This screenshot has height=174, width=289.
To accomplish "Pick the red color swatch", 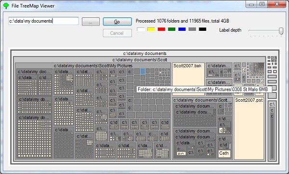I will pyautogui.click(x=161, y=29).
